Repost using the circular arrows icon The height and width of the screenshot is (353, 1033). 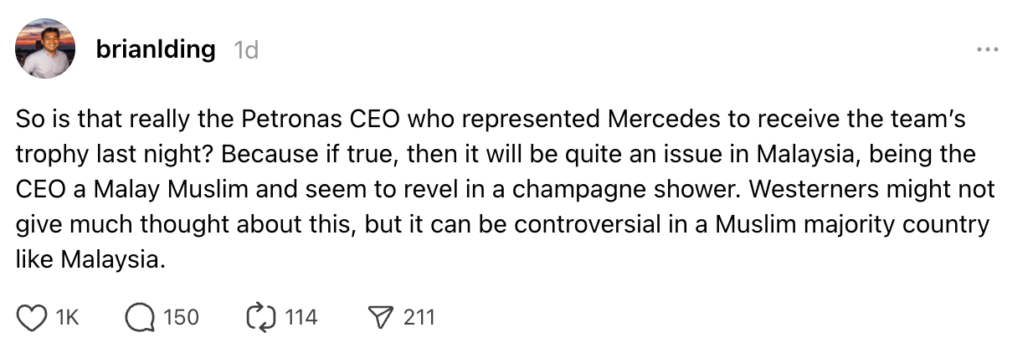pyautogui.click(x=260, y=318)
